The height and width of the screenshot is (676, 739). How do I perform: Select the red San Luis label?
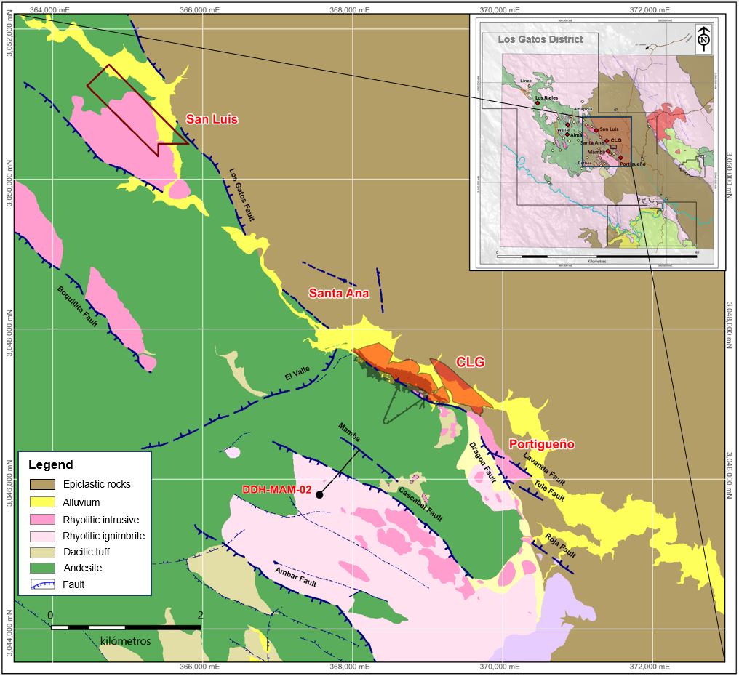tap(212, 119)
